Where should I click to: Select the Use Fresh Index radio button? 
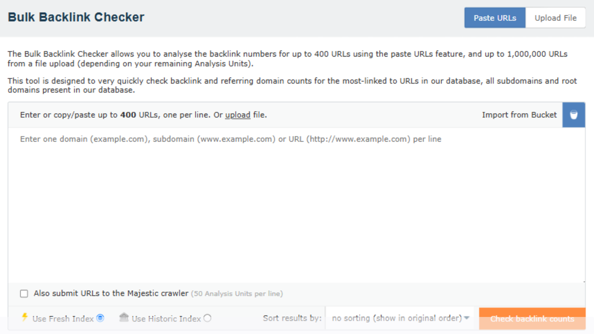pos(100,318)
